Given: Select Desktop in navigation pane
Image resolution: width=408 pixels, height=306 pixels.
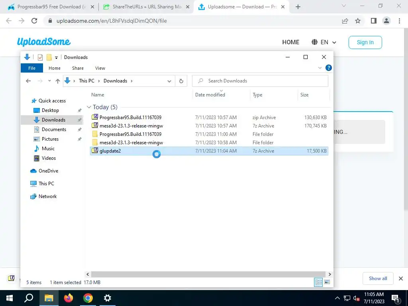Looking at the screenshot, I should (50, 110).
